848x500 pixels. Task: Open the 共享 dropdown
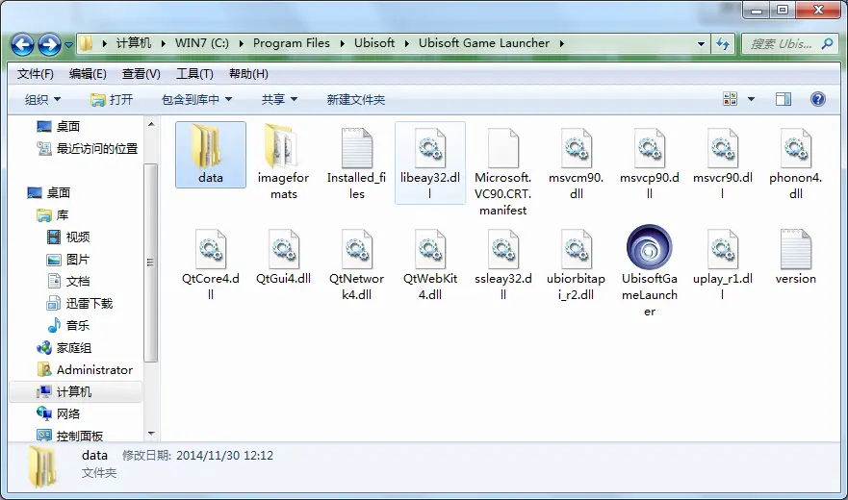[279, 99]
